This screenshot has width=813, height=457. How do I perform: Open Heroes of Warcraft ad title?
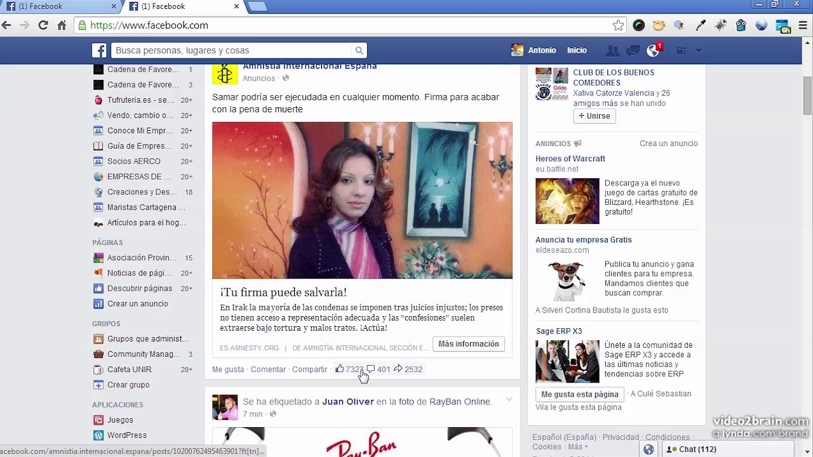coord(570,159)
